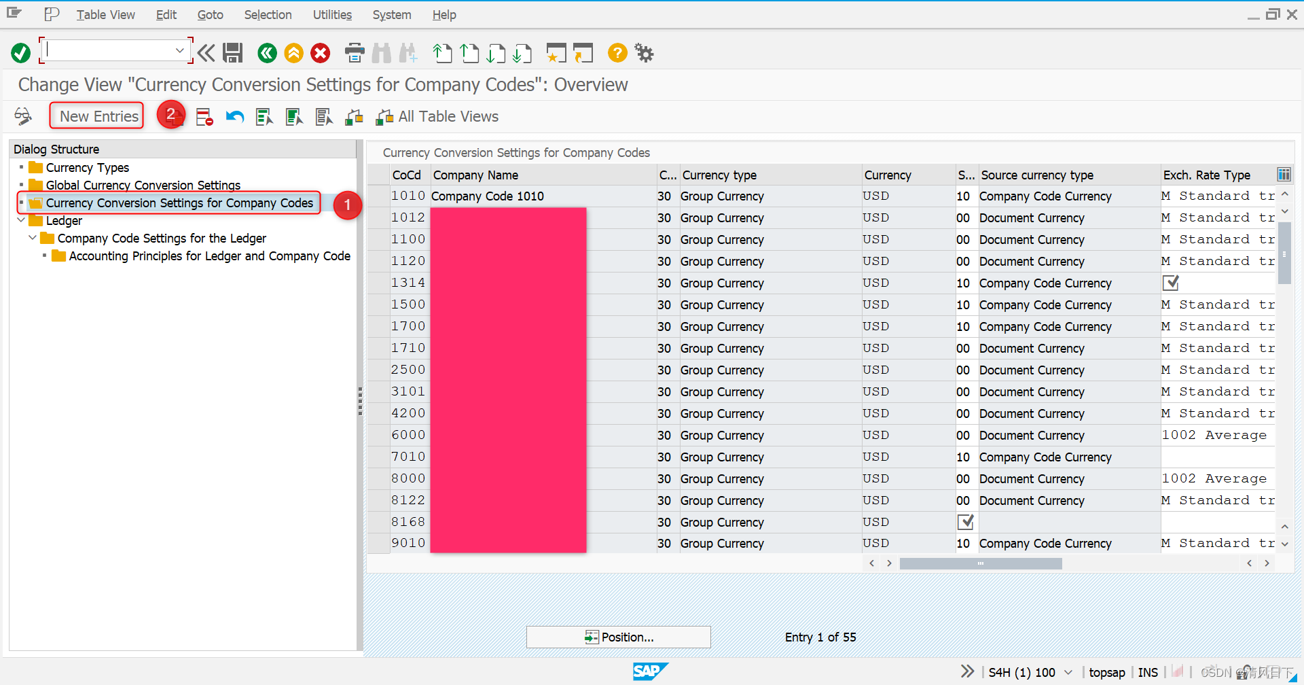Click the Save floppy disk icon

[x=233, y=53]
